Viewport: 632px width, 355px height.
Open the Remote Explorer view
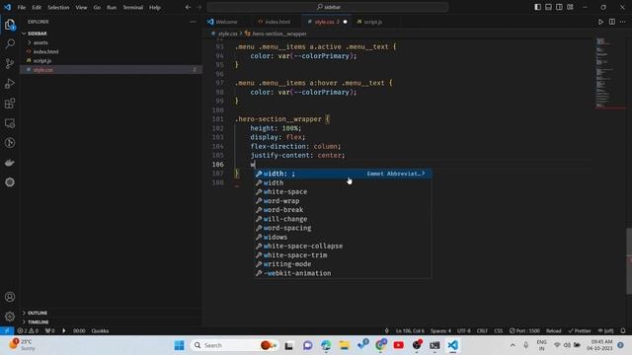tap(10, 123)
